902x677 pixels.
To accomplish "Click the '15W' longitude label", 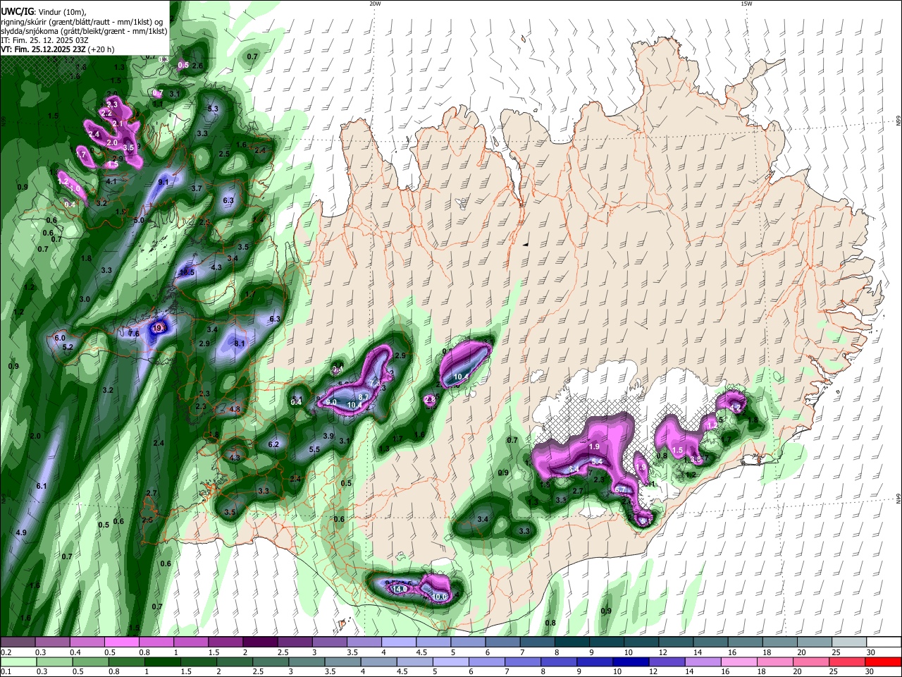I will [x=746, y=4].
